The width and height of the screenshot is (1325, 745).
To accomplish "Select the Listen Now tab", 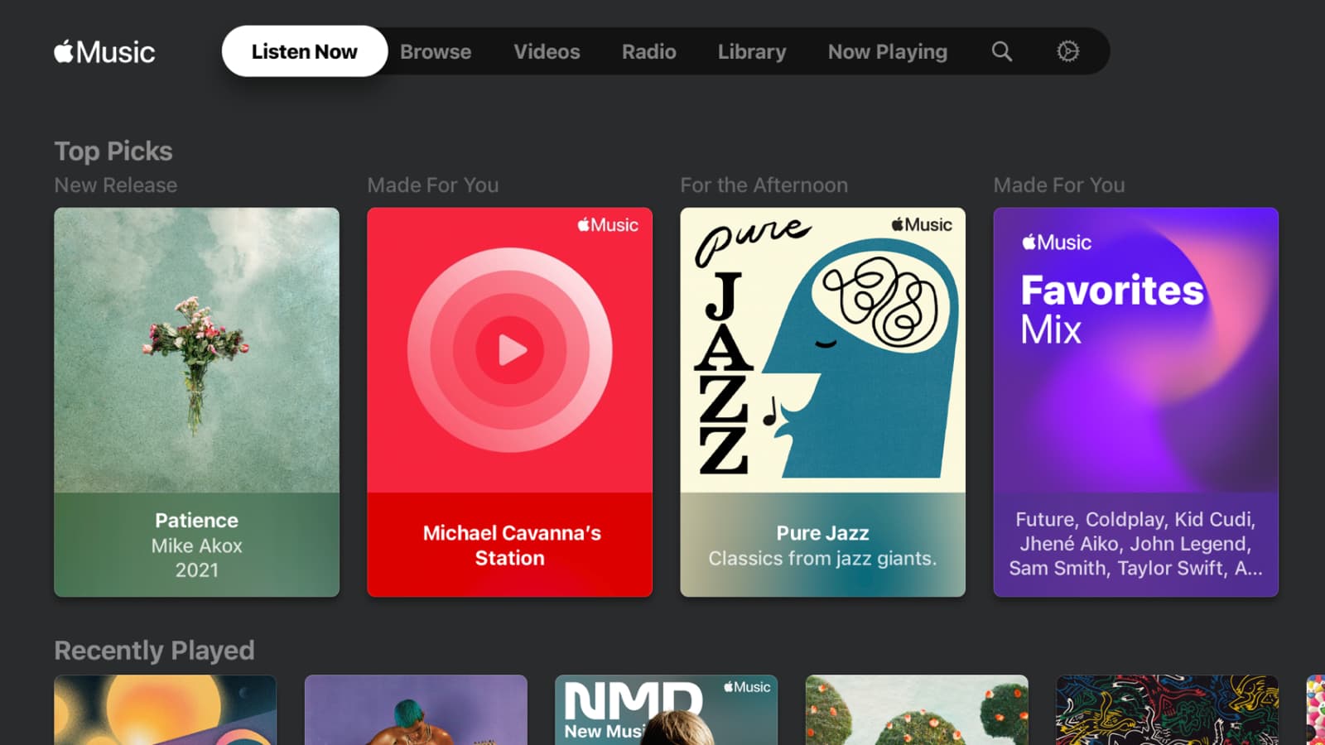I will click(x=304, y=51).
